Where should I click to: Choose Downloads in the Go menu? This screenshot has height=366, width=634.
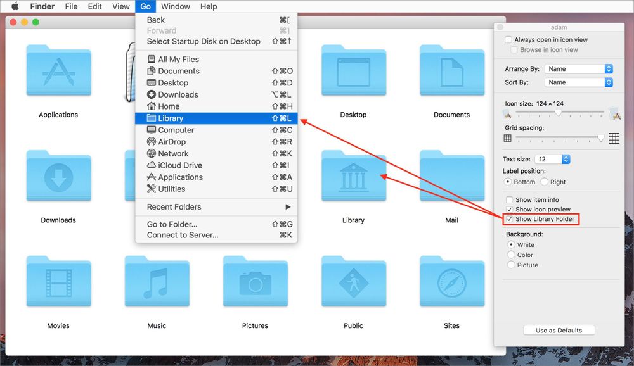[x=216, y=94]
